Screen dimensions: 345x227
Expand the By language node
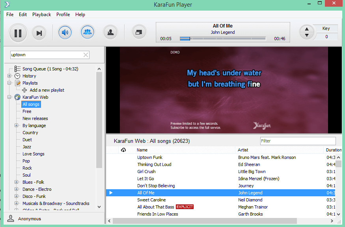16,125
